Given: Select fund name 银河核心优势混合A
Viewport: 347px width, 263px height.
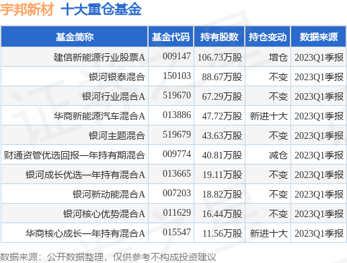Looking at the screenshot, I should [104, 214].
